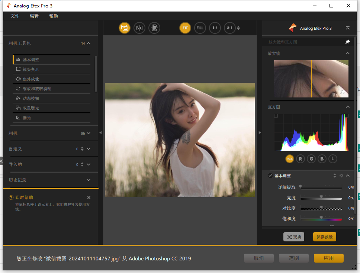Select L luminance histogram channel
Viewport: 360px width, 273px height.
333,159
